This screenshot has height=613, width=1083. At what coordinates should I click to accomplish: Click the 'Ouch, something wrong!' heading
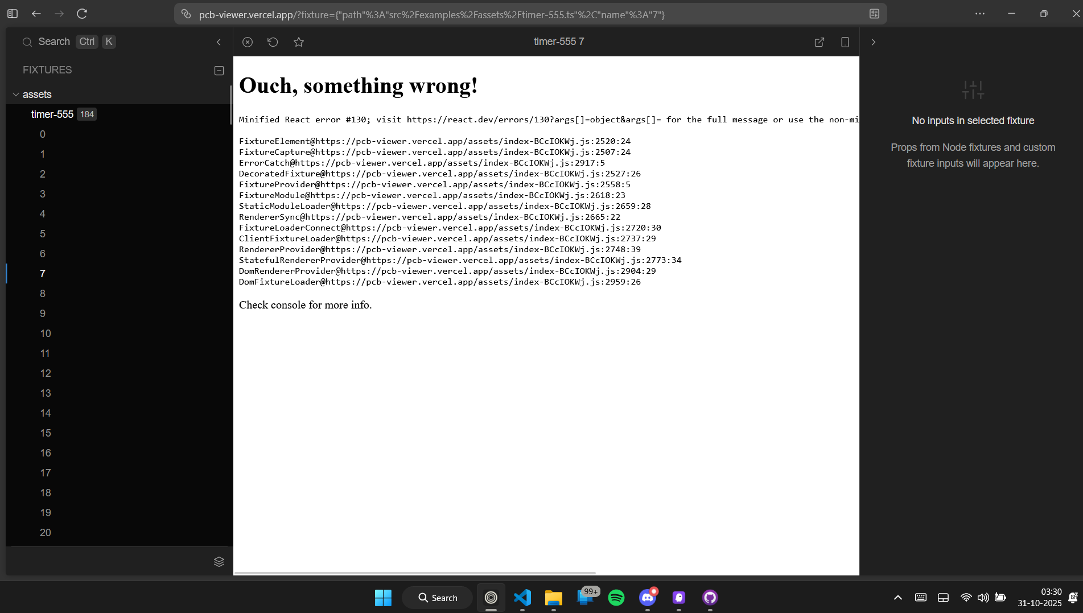[x=358, y=86]
